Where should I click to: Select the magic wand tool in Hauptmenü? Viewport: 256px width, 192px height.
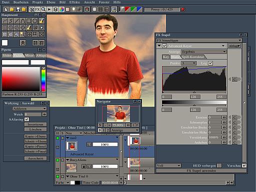(x=22, y=34)
